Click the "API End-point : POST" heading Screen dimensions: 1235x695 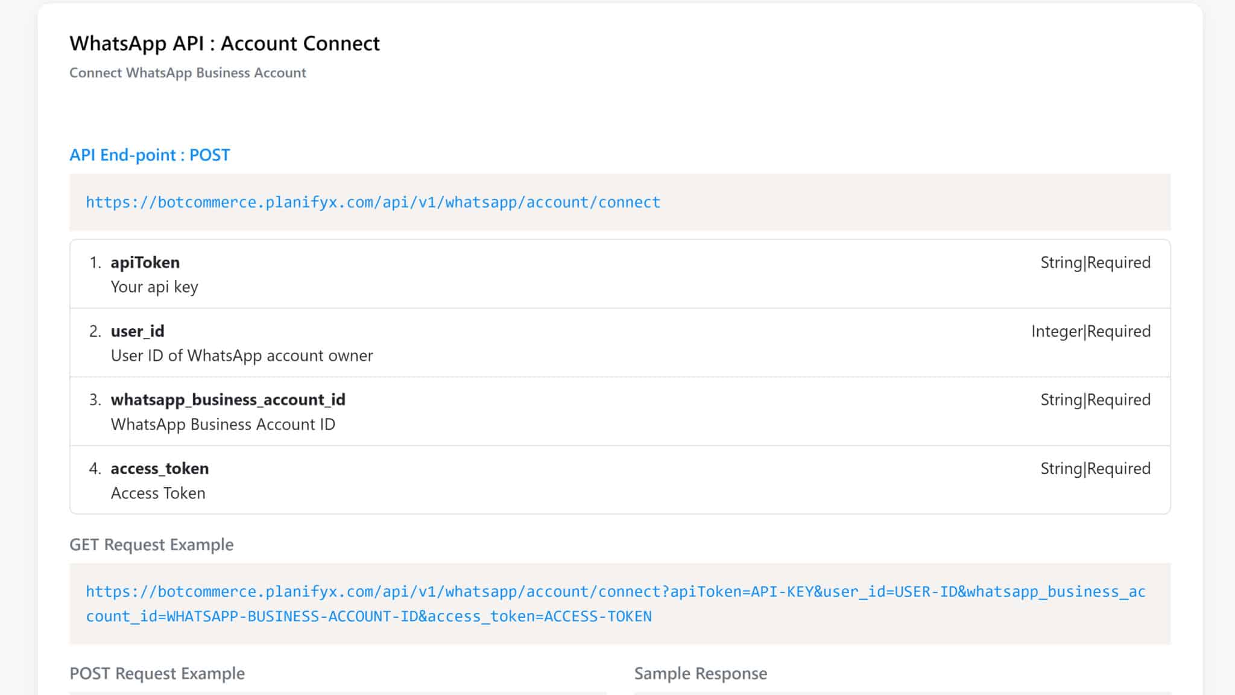(x=150, y=155)
